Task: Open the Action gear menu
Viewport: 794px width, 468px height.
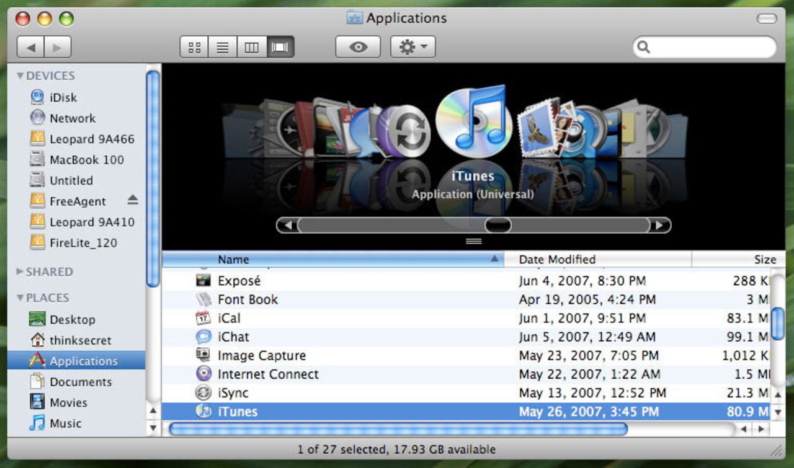Action: click(x=413, y=47)
